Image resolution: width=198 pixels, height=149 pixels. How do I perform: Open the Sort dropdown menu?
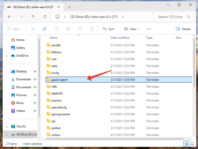click(x=110, y=29)
